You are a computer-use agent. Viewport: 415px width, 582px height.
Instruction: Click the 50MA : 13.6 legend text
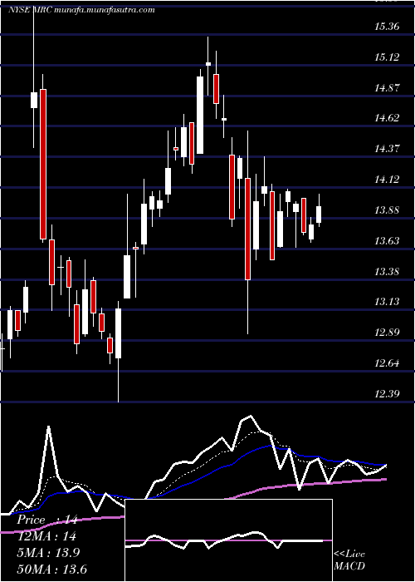(x=51, y=569)
